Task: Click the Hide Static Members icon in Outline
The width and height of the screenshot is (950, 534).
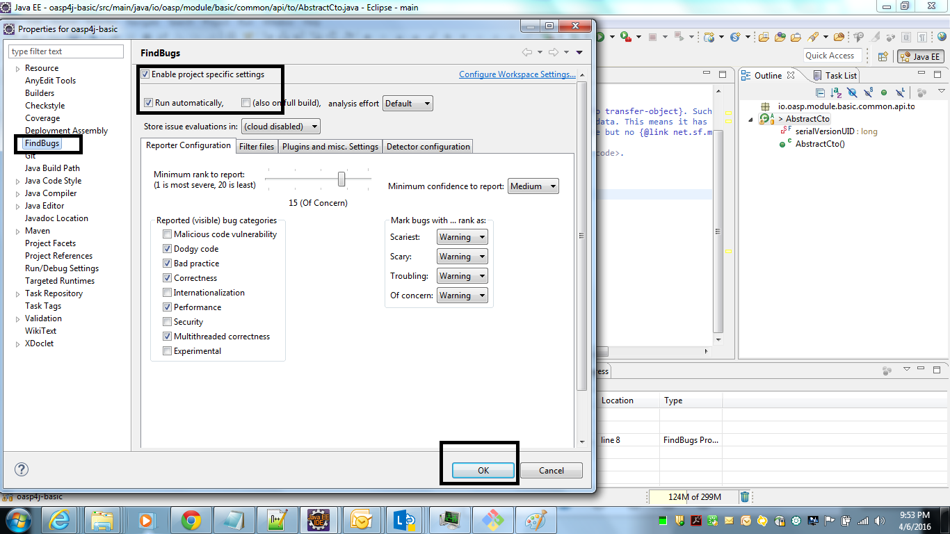Action: (869, 92)
